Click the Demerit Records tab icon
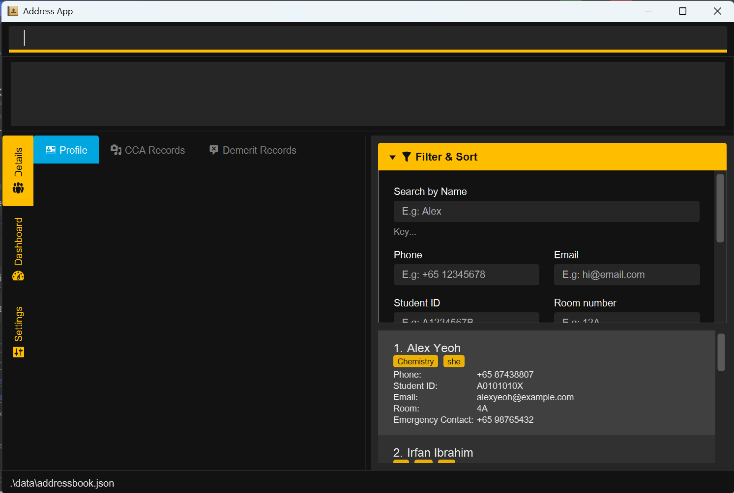The width and height of the screenshot is (734, 493). [x=214, y=150]
